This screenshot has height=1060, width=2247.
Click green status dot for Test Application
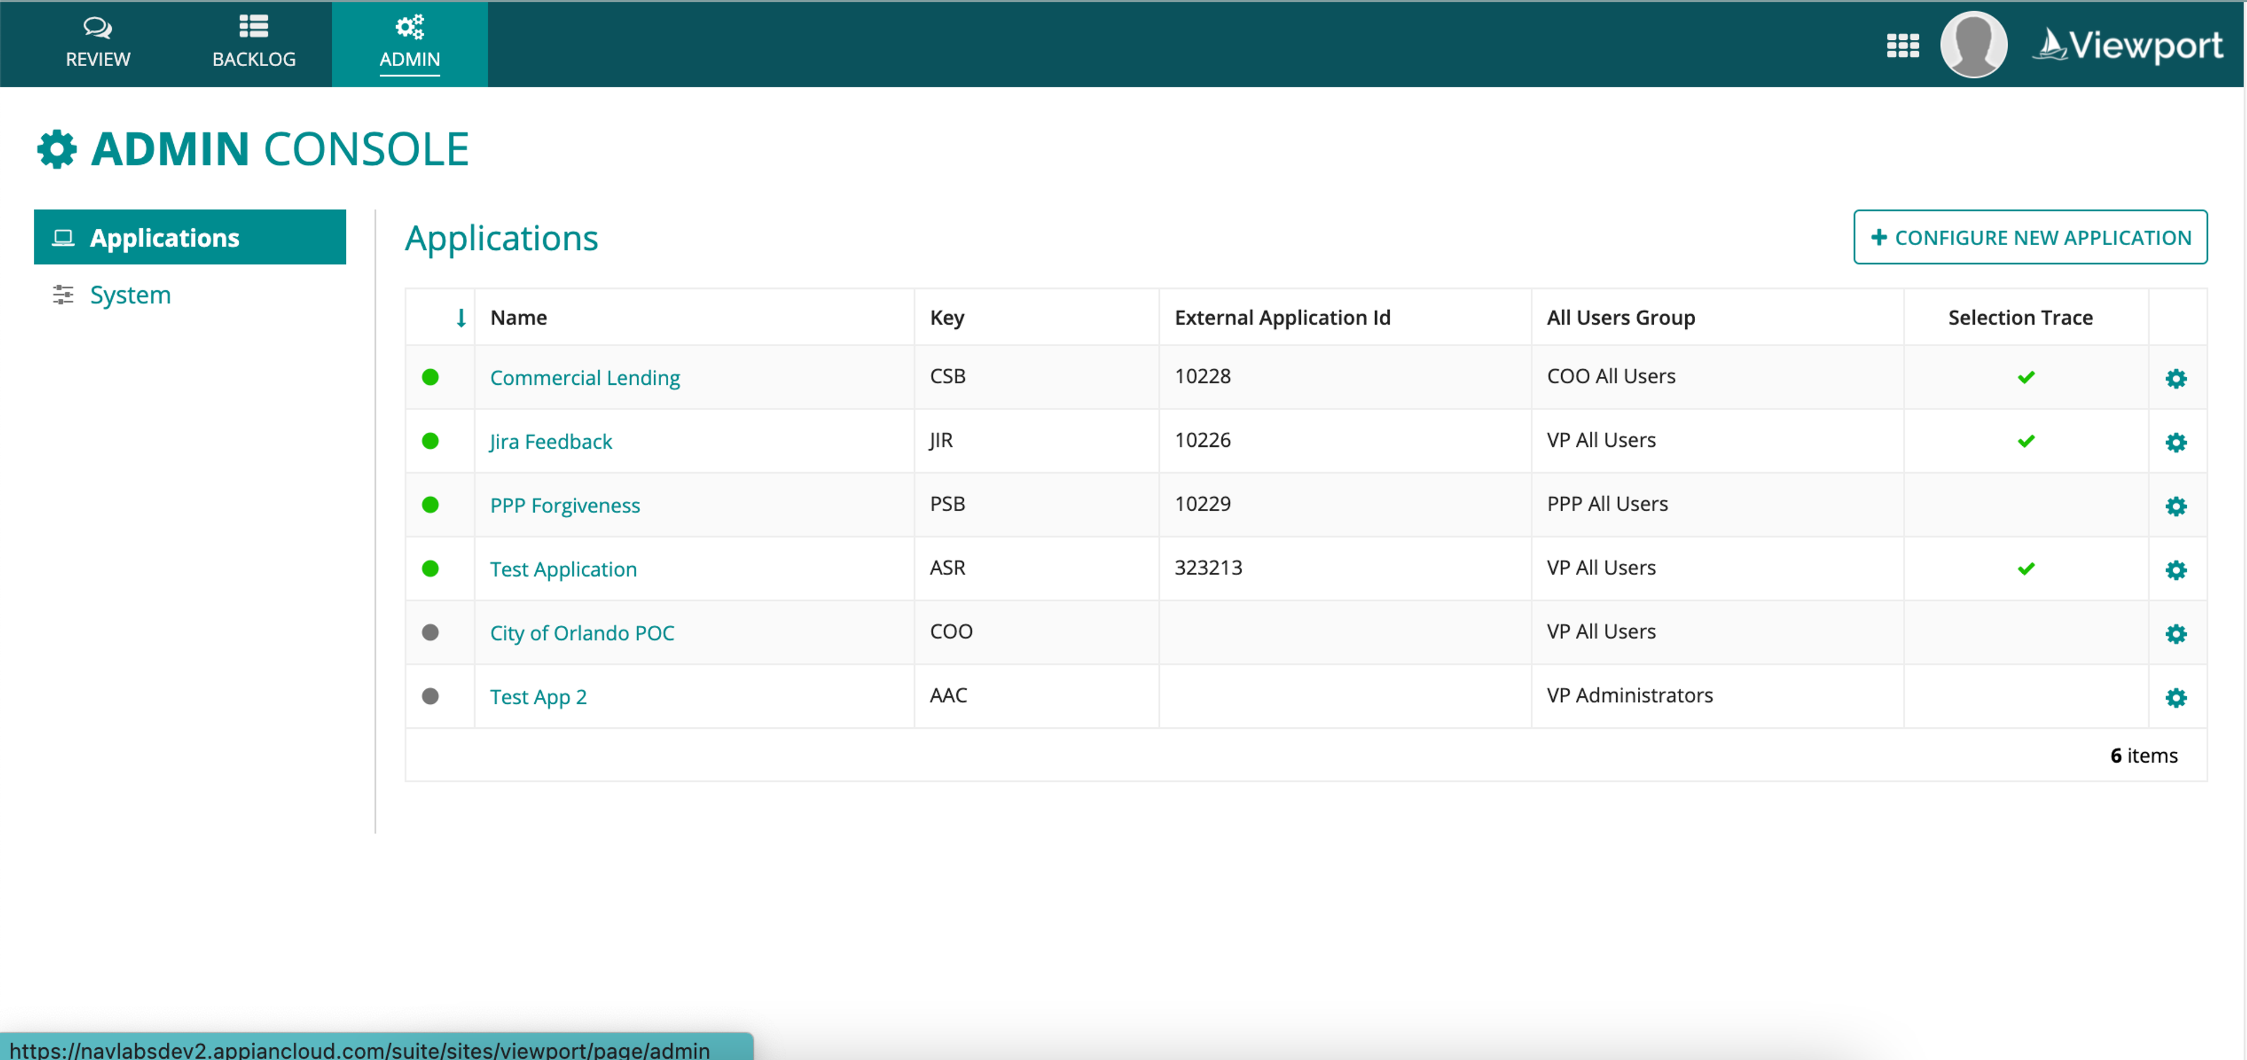[430, 567]
